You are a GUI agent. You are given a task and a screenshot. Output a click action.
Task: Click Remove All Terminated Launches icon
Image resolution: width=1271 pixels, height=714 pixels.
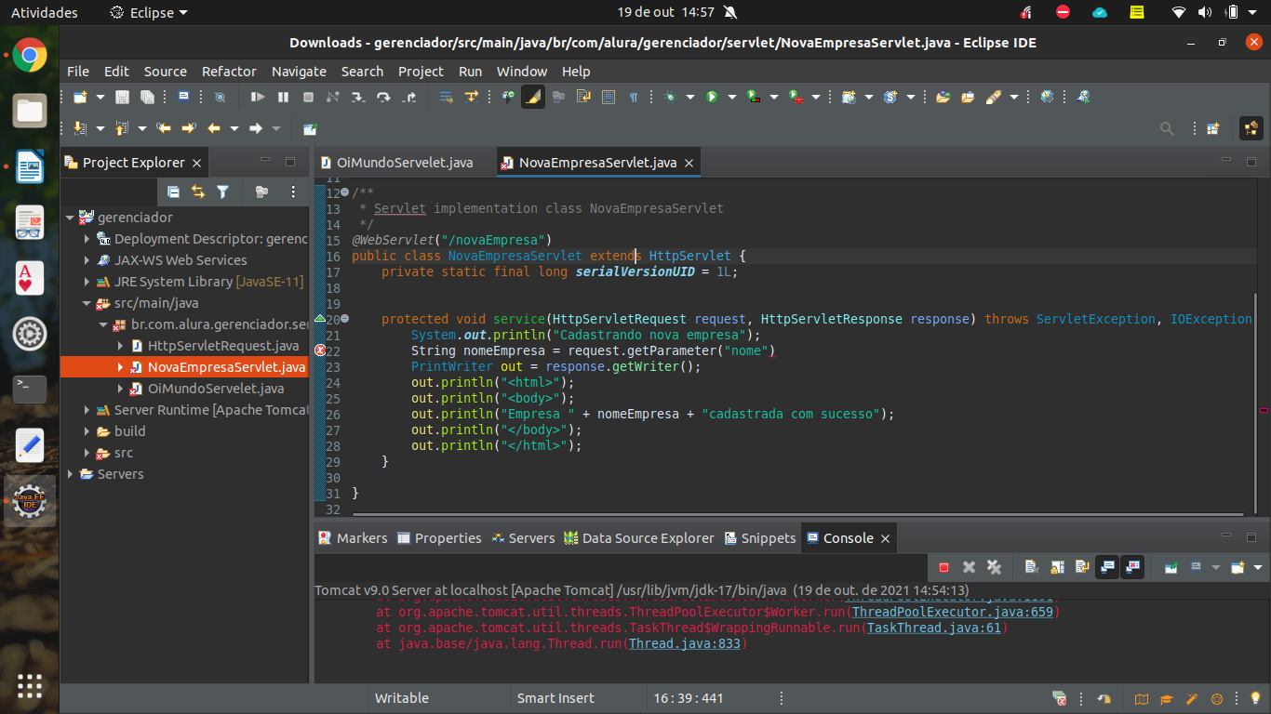click(x=995, y=567)
